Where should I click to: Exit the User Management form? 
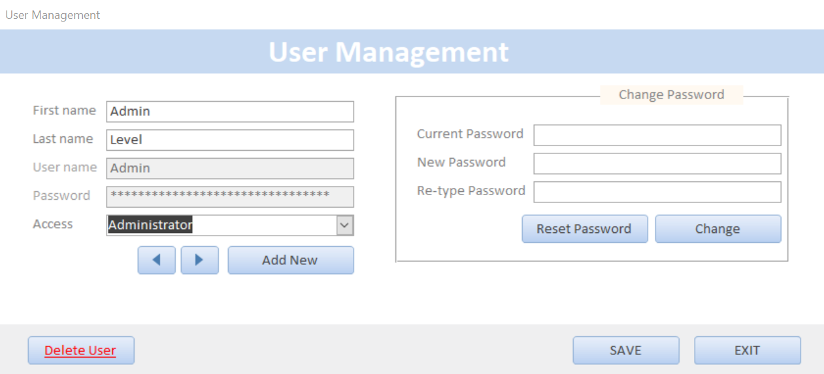[x=747, y=351]
